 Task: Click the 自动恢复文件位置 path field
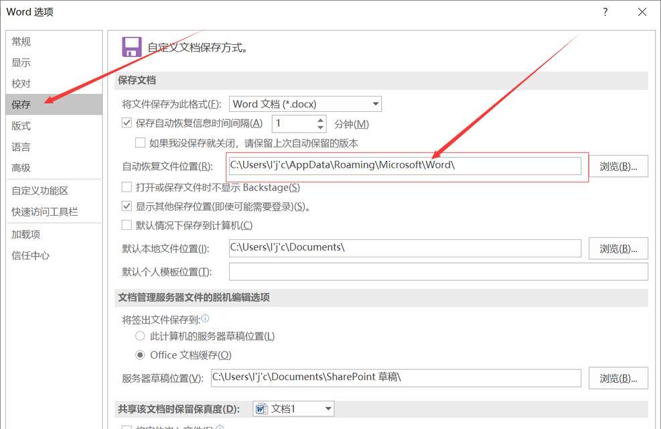(x=405, y=166)
